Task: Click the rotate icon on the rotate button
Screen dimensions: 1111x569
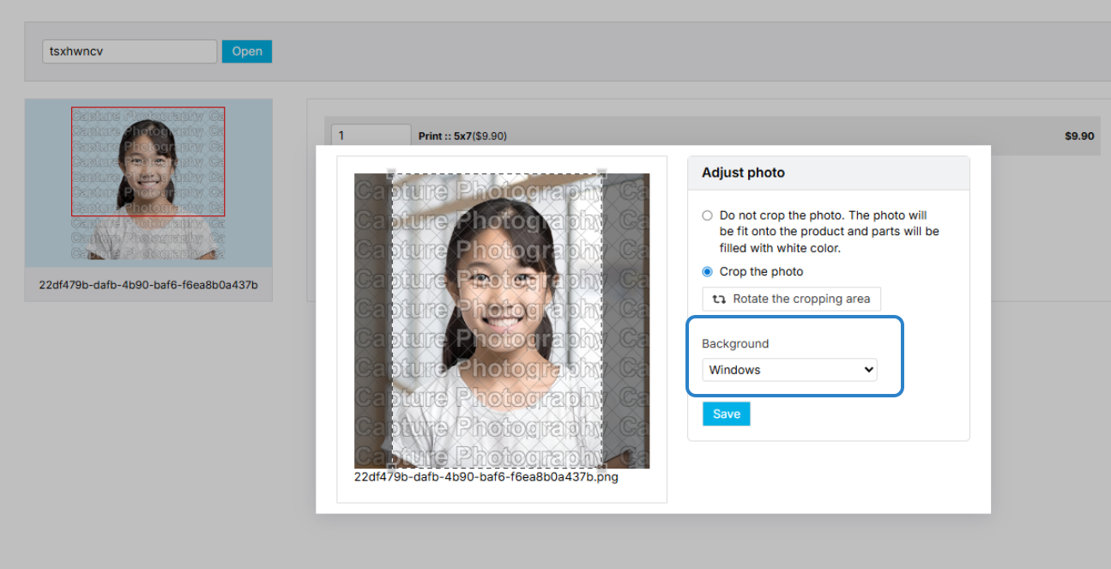Action: pyautogui.click(x=719, y=300)
